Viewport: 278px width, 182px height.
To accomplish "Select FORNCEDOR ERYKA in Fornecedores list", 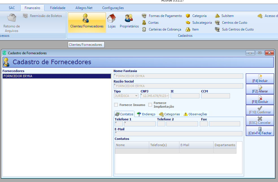I will pyautogui.click(x=57, y=76).
